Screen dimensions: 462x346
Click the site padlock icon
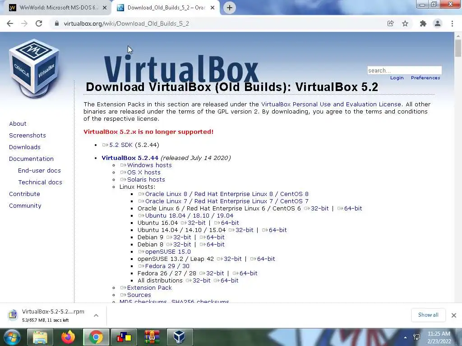coord(56,23)
